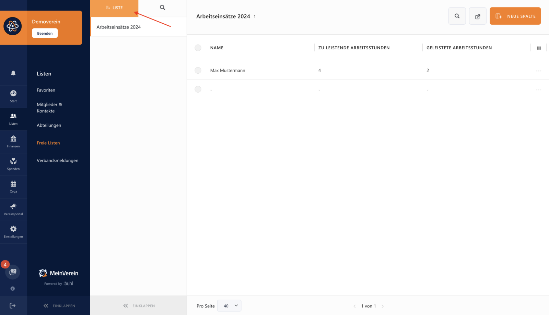
Task: Sort by the NAME column header
Action: point(217,48)
